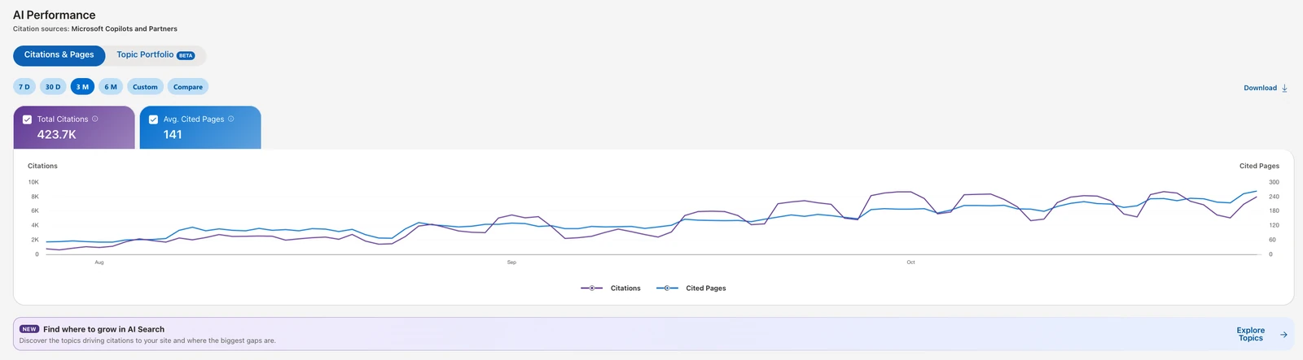The image size is (1303, 360).
Task: Click the 300 label on the cited pages axis
Action: [1274, 182]
